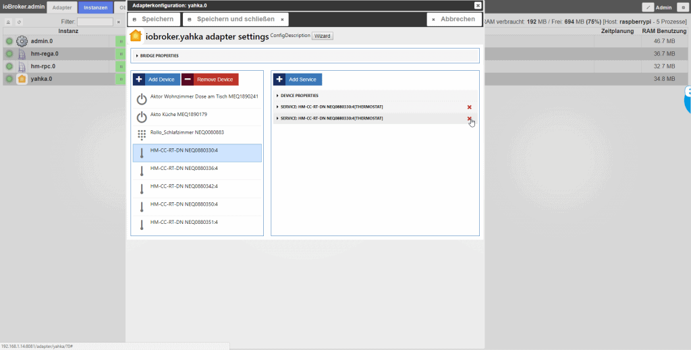Expand the Device Properties section
The height and width of the screenshot is (350, 691).
(x=375, y=96)
